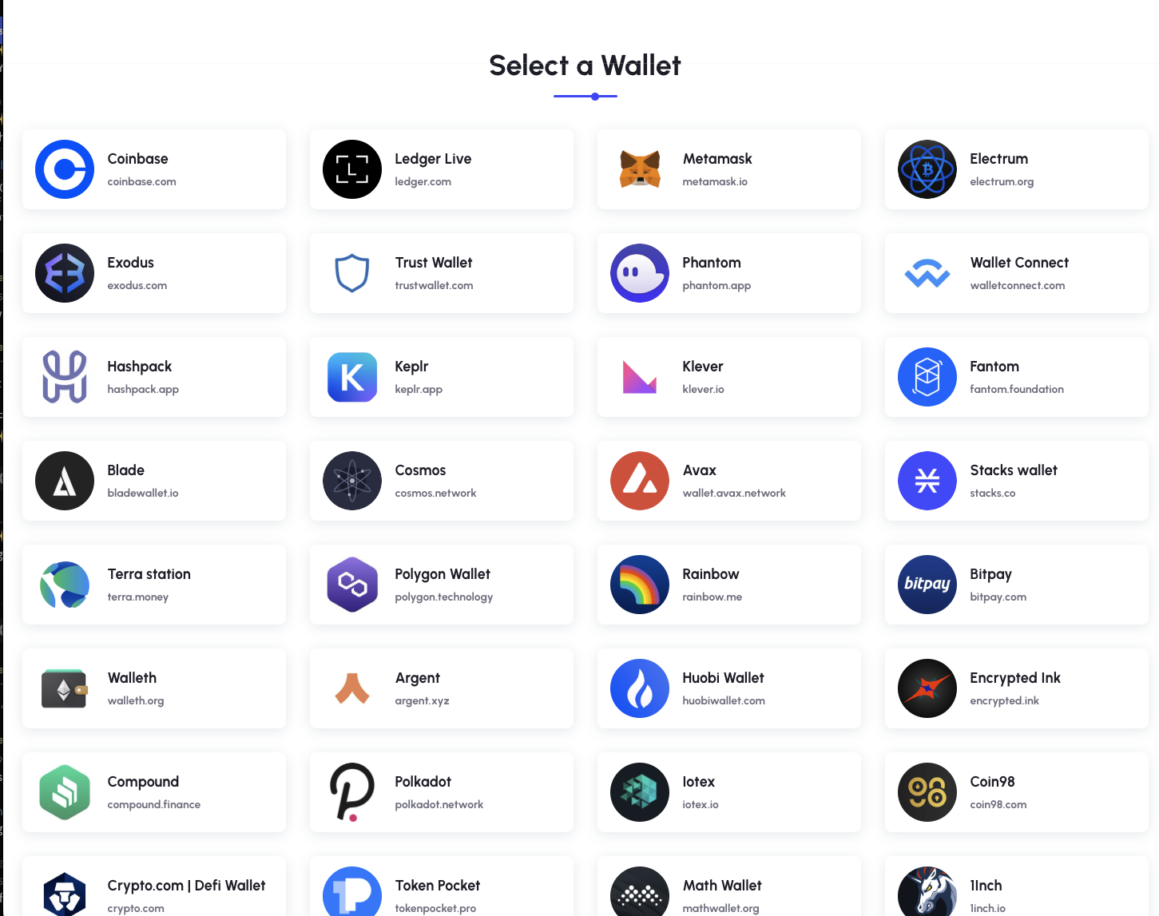Click the Rainbow wallet icon

(x=640, y=585)
